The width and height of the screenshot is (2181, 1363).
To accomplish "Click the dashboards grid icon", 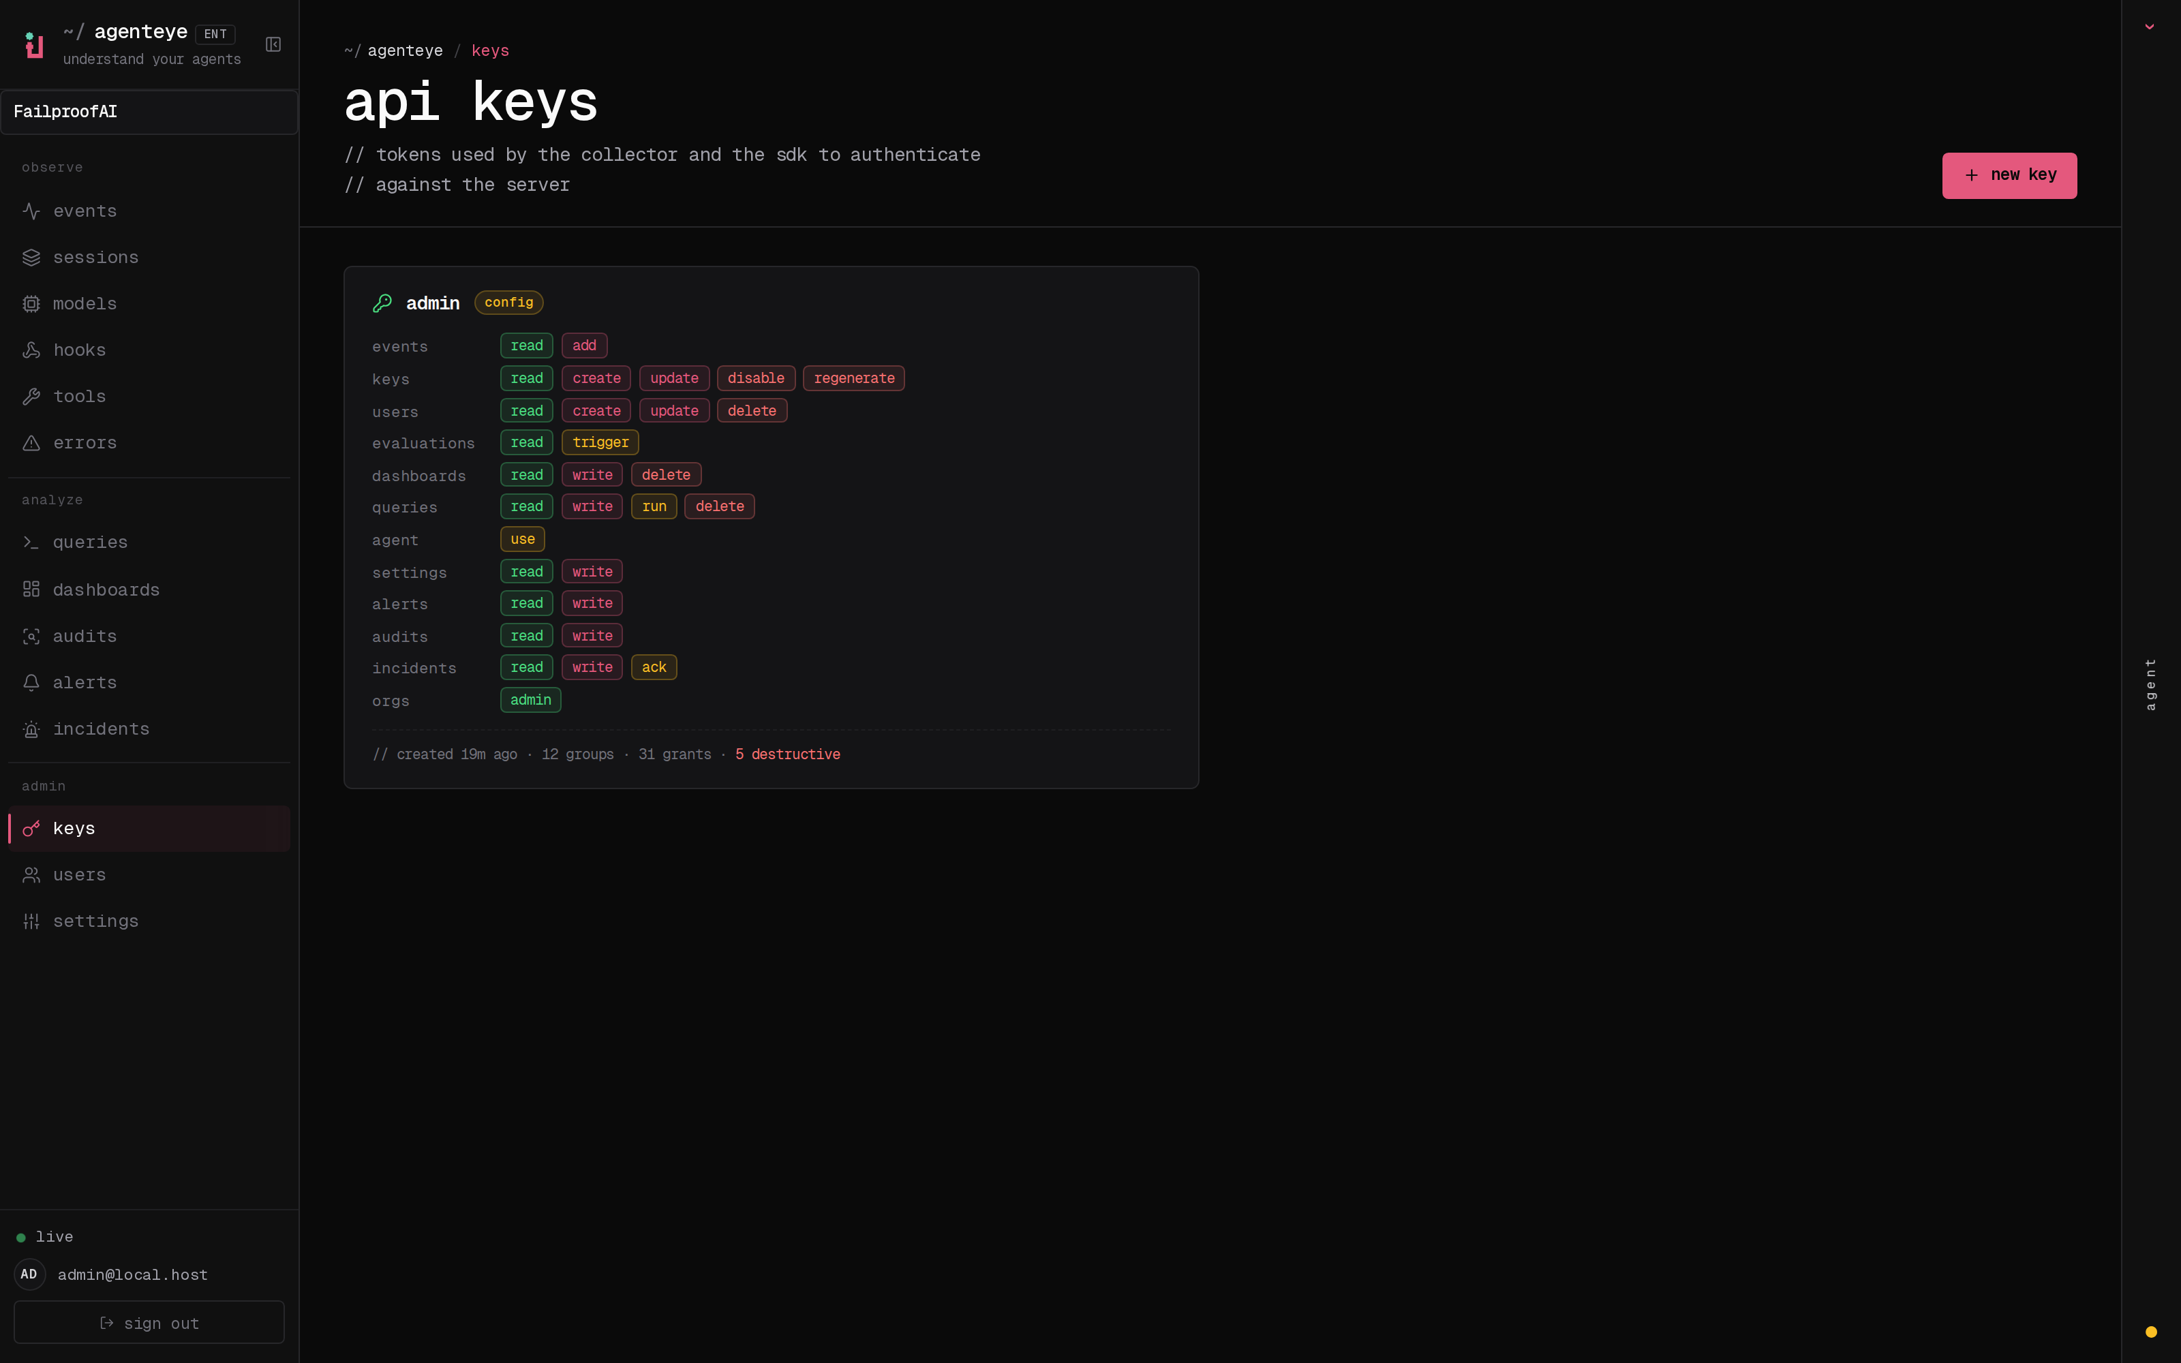I will point(31,589).
